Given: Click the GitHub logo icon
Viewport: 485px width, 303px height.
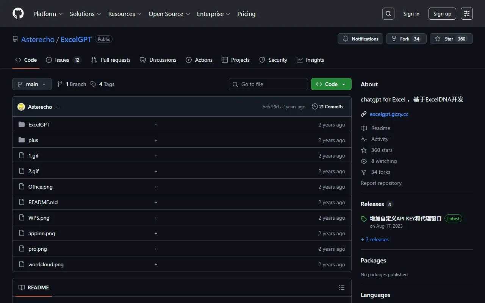Looking at the screenshot, I should click(x=18, y=14).
